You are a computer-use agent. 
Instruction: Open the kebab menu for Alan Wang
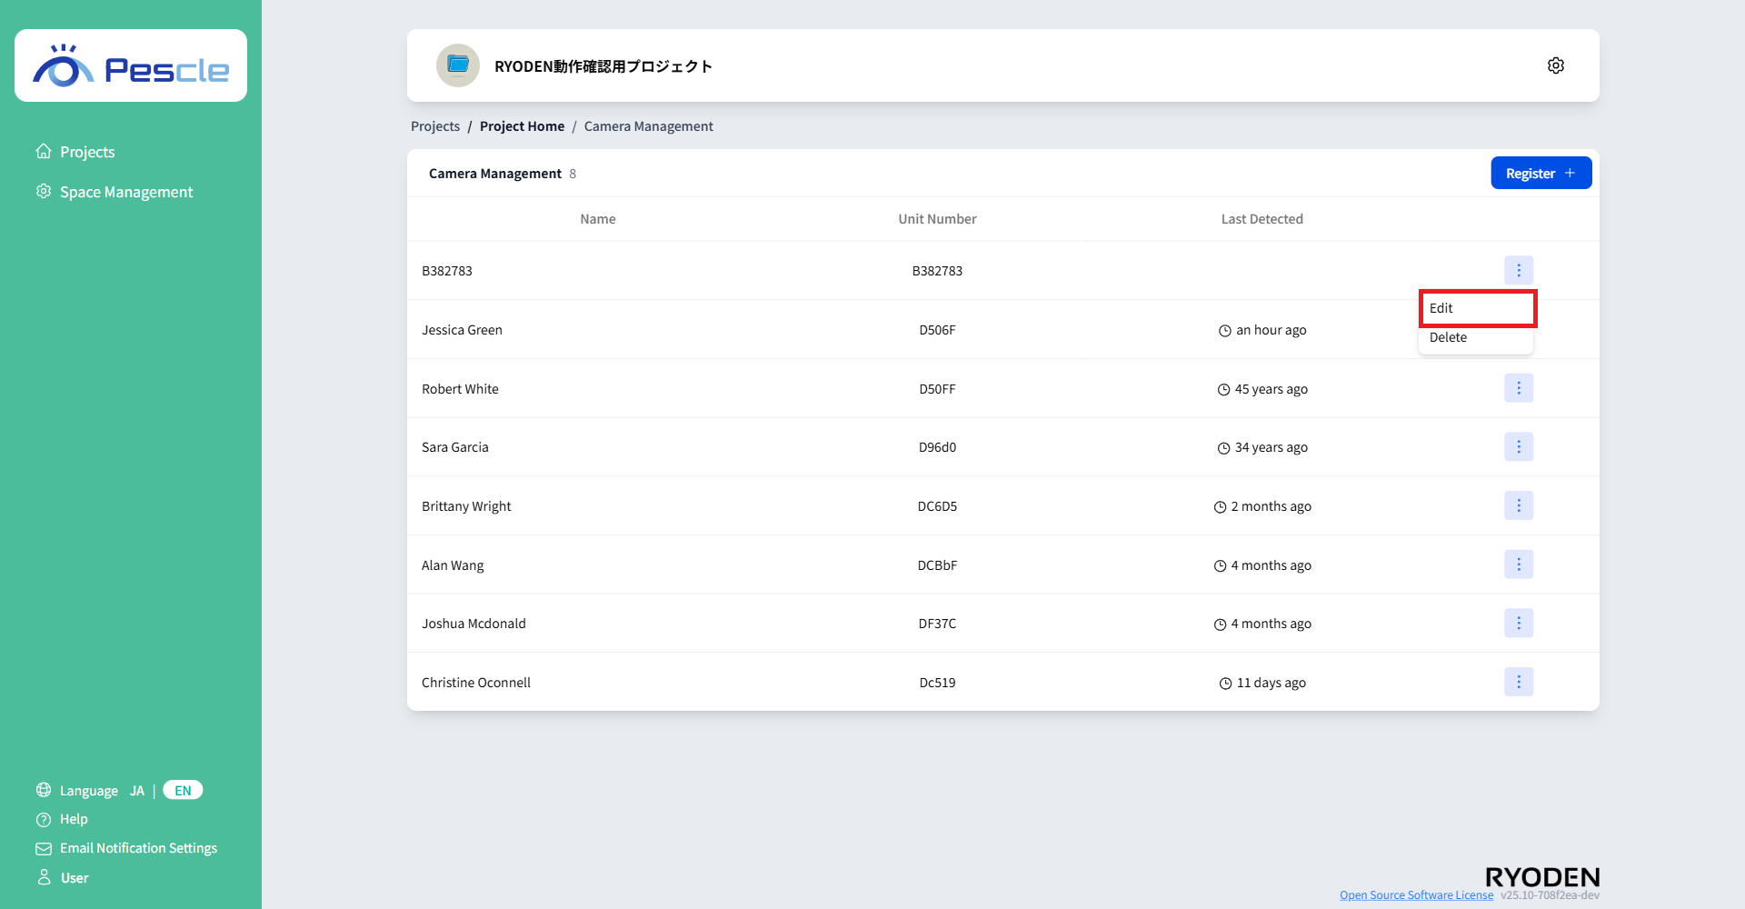coord(1518,564)
